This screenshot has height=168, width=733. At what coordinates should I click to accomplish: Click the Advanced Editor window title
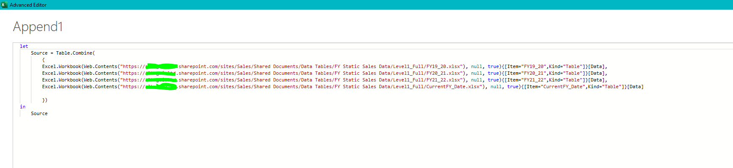point(28,5)
